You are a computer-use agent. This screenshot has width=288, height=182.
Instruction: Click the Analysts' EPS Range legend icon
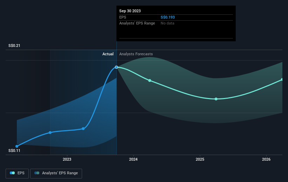pyautogui.click(x=37, y=173)
